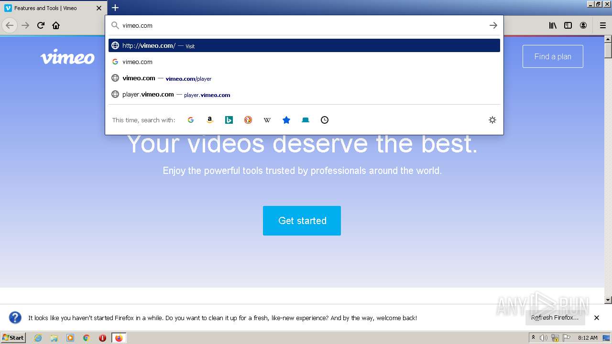This screenshot has width=612, height=344.
Task: Launch Internet Explorer from taskbar
Action: [38, 338]
